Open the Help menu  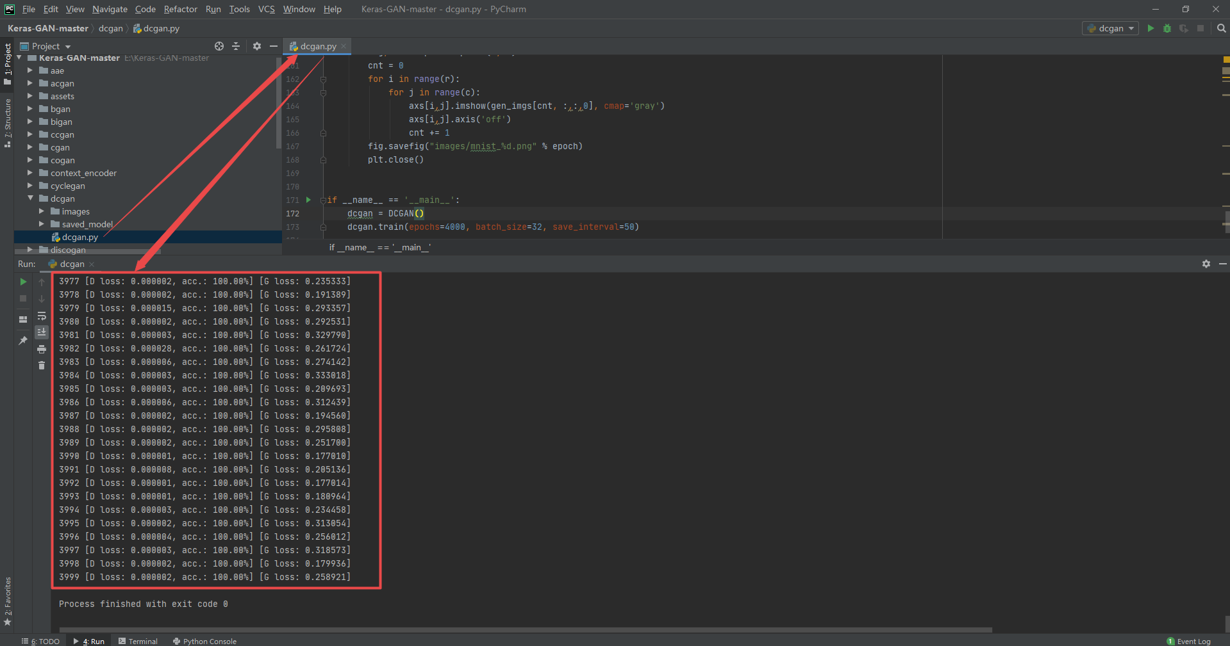click(x=332, y=9)
